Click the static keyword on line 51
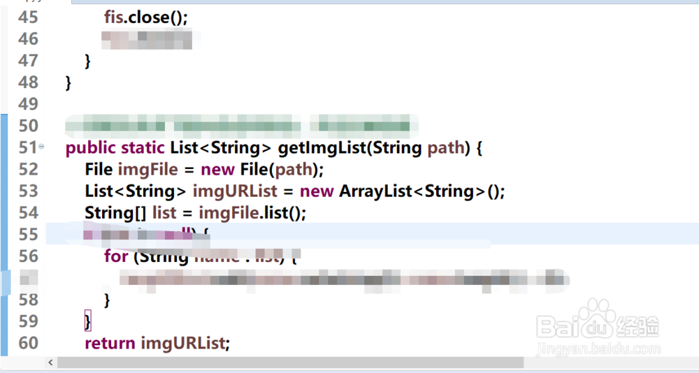Screen dimensions: 699x373 pyautogui.click(x=144, y=148)
